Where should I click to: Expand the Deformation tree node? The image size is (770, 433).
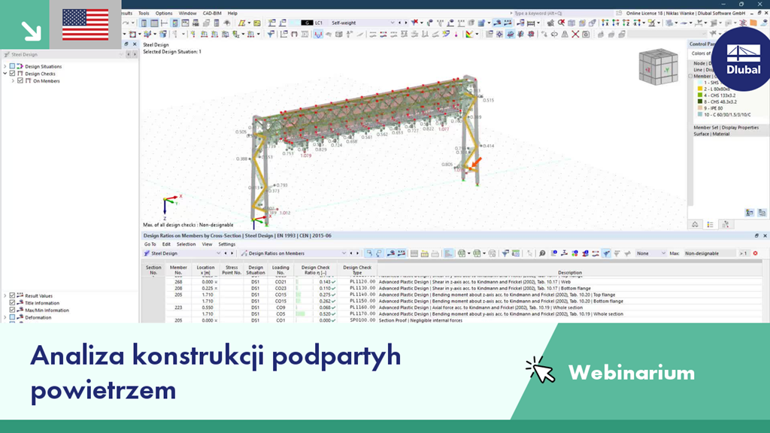coord(5,317)
